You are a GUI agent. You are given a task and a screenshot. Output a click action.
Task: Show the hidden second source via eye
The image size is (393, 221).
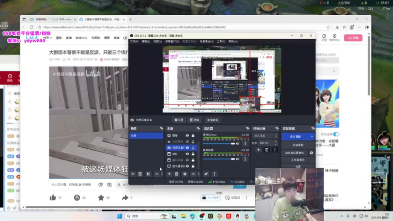187,141
